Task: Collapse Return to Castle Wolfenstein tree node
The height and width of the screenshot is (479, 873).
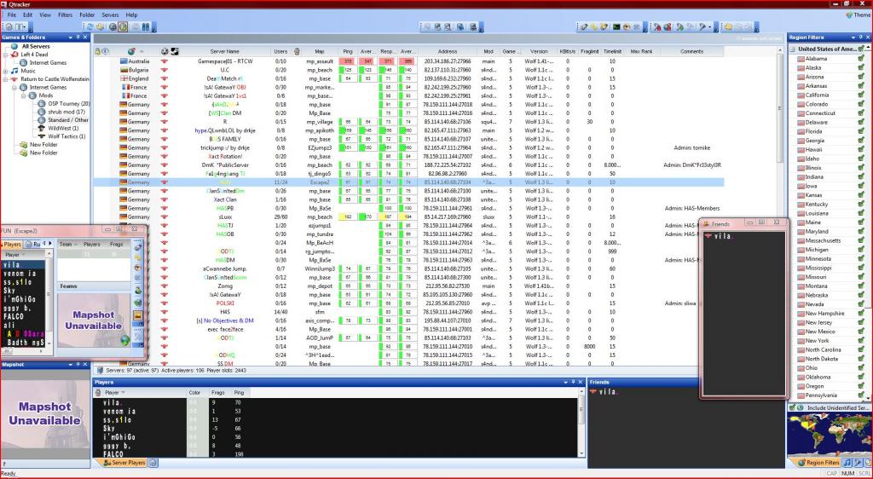Action: (x=6, y=79)
